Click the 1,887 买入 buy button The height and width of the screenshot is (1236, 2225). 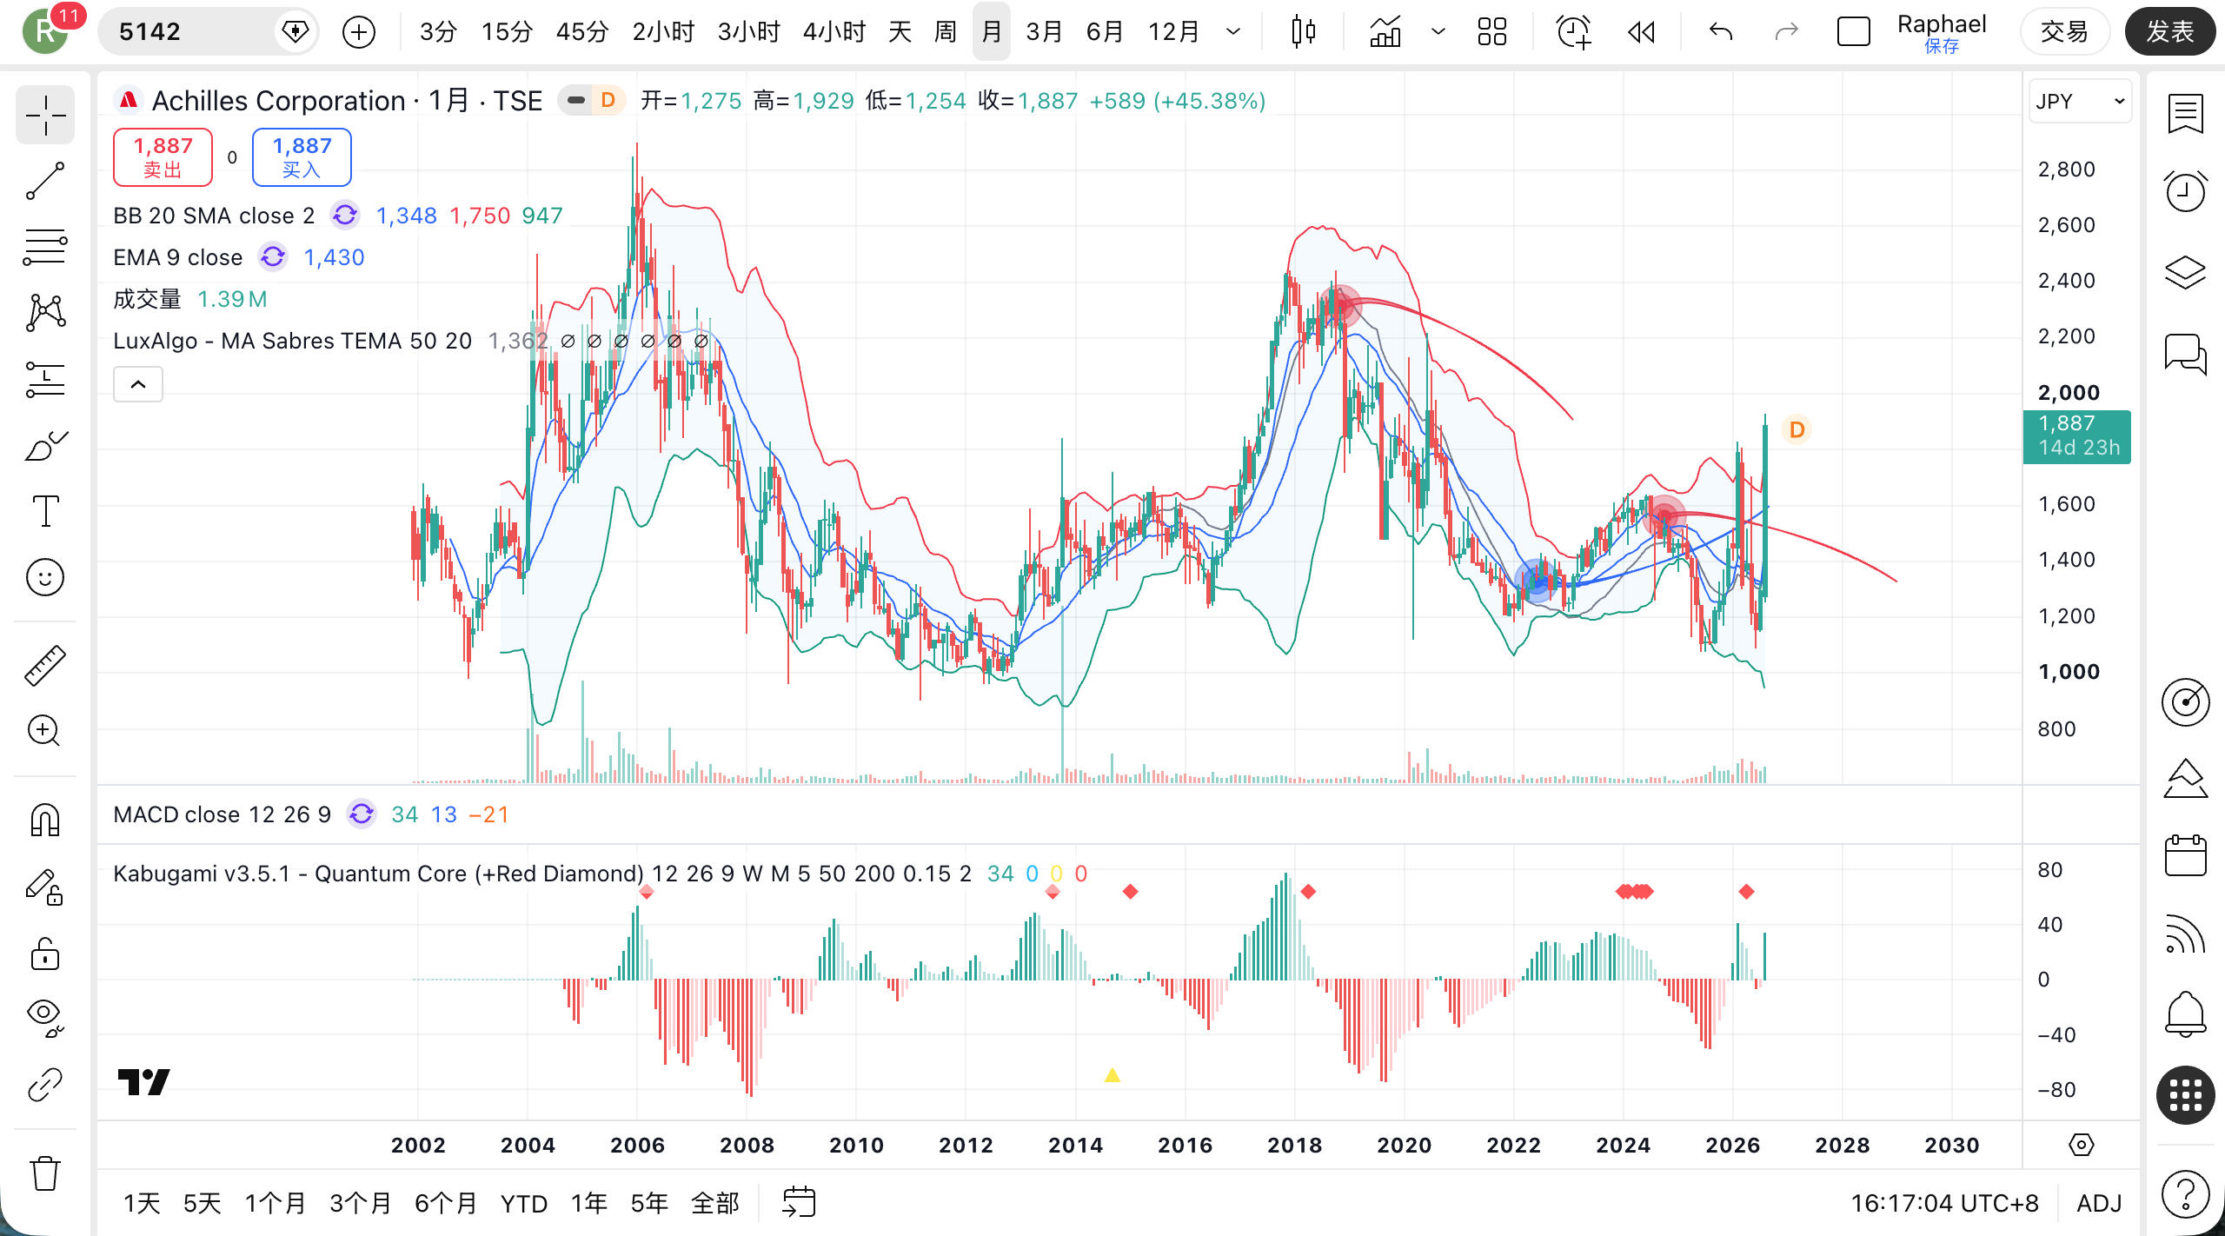pos(302,157)
